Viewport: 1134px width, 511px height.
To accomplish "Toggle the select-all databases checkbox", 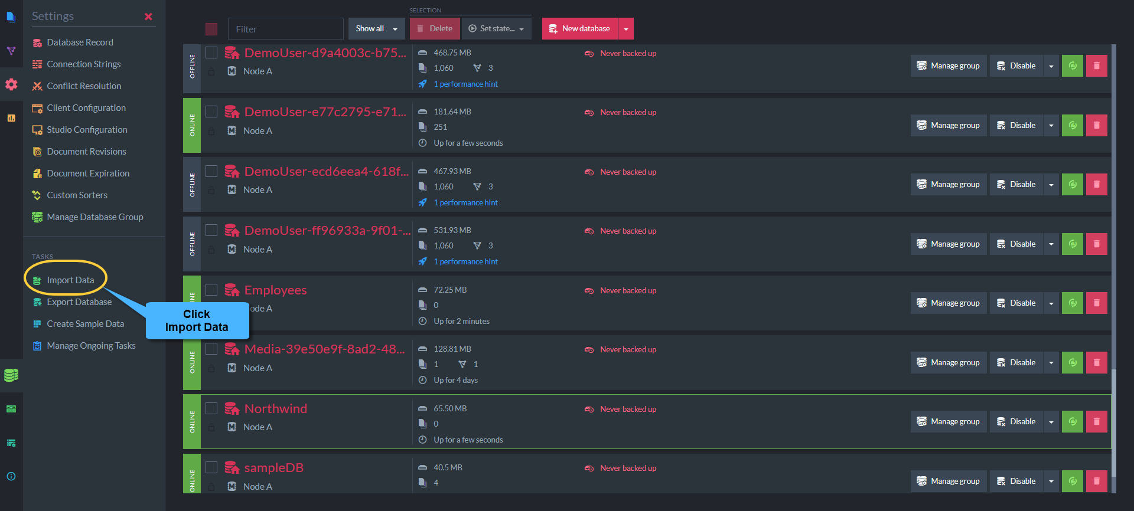I will 211,29.
